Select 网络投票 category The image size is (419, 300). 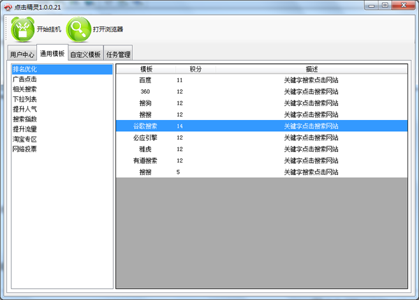tap(62, 149)
